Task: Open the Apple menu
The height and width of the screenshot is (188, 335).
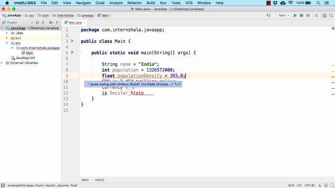Action: pos(7,3)
